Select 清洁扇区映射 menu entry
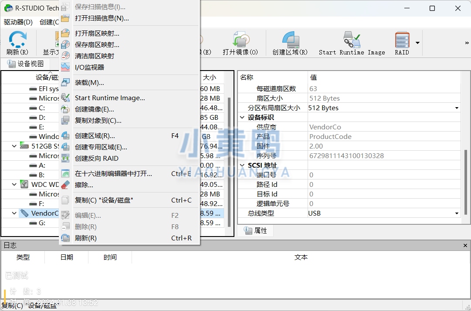Viewport: 471px width, 311px height. 130,56
